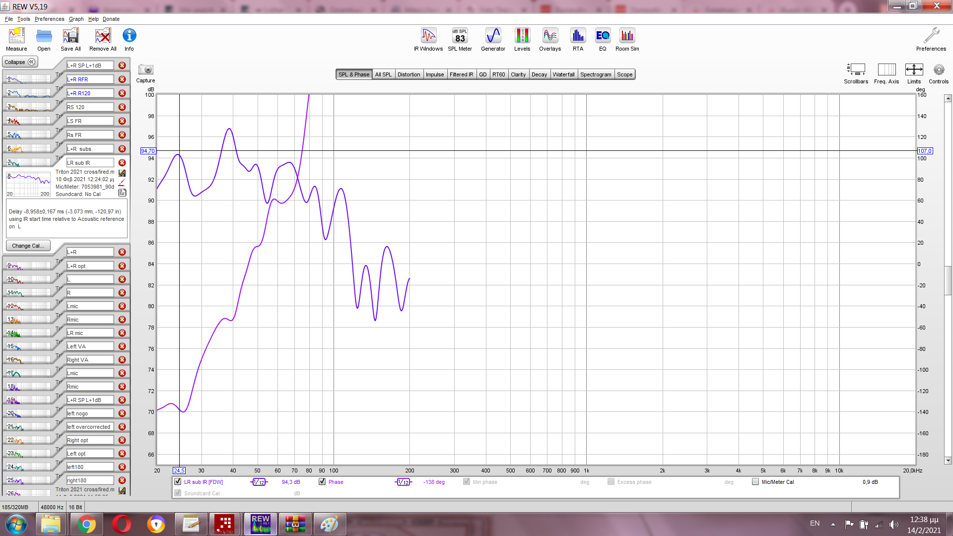Open the graph Limits settings
Screen dimensions: 953x536
914,69
